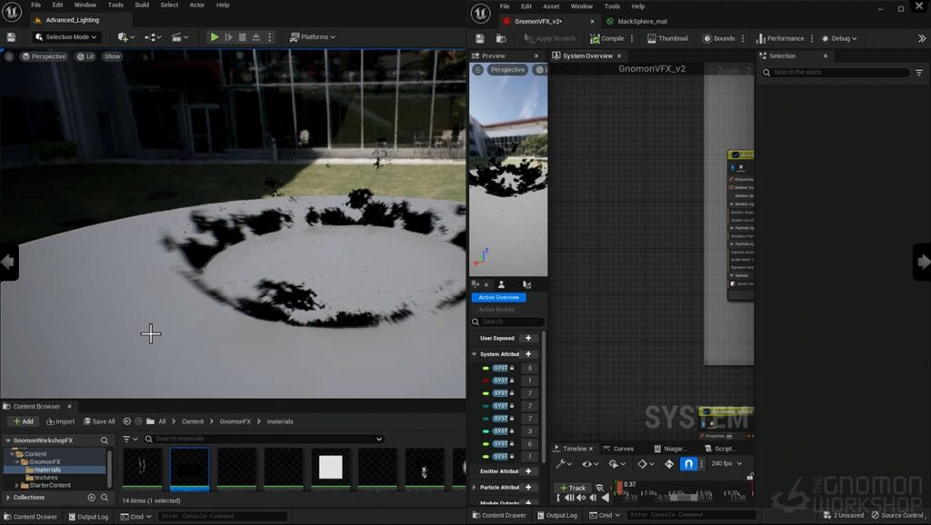
Task: Open the 240 fps frame rate dropdown
Action: (x=726, y=464)
